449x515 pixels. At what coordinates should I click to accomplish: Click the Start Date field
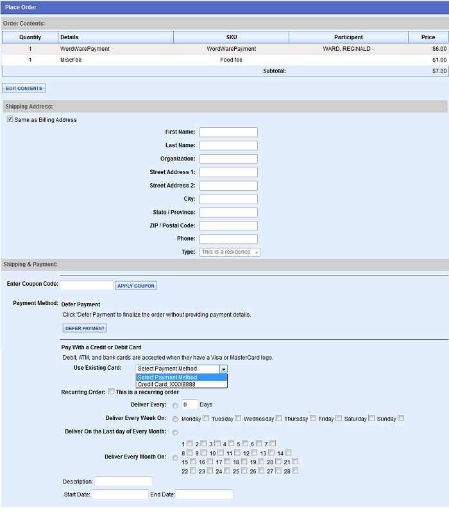(x=119, y=494)
